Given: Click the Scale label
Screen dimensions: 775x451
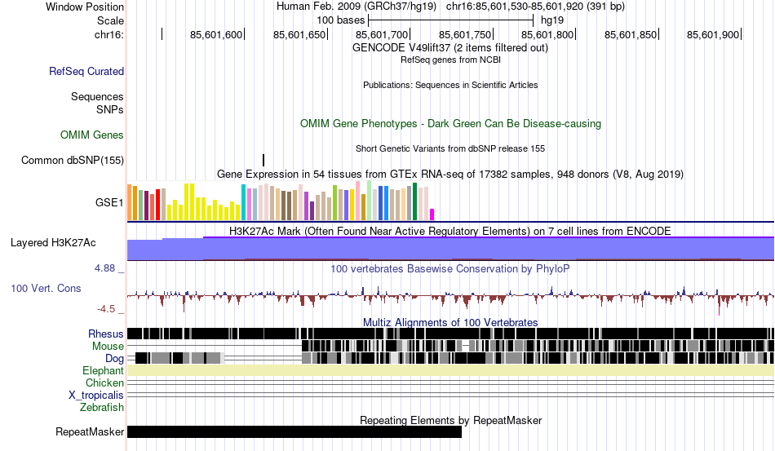Looking at the screenshot, I should point(110,20).
